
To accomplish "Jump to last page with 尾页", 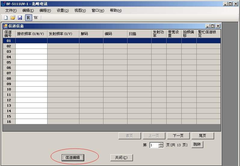I will click(x=202, y=136).
